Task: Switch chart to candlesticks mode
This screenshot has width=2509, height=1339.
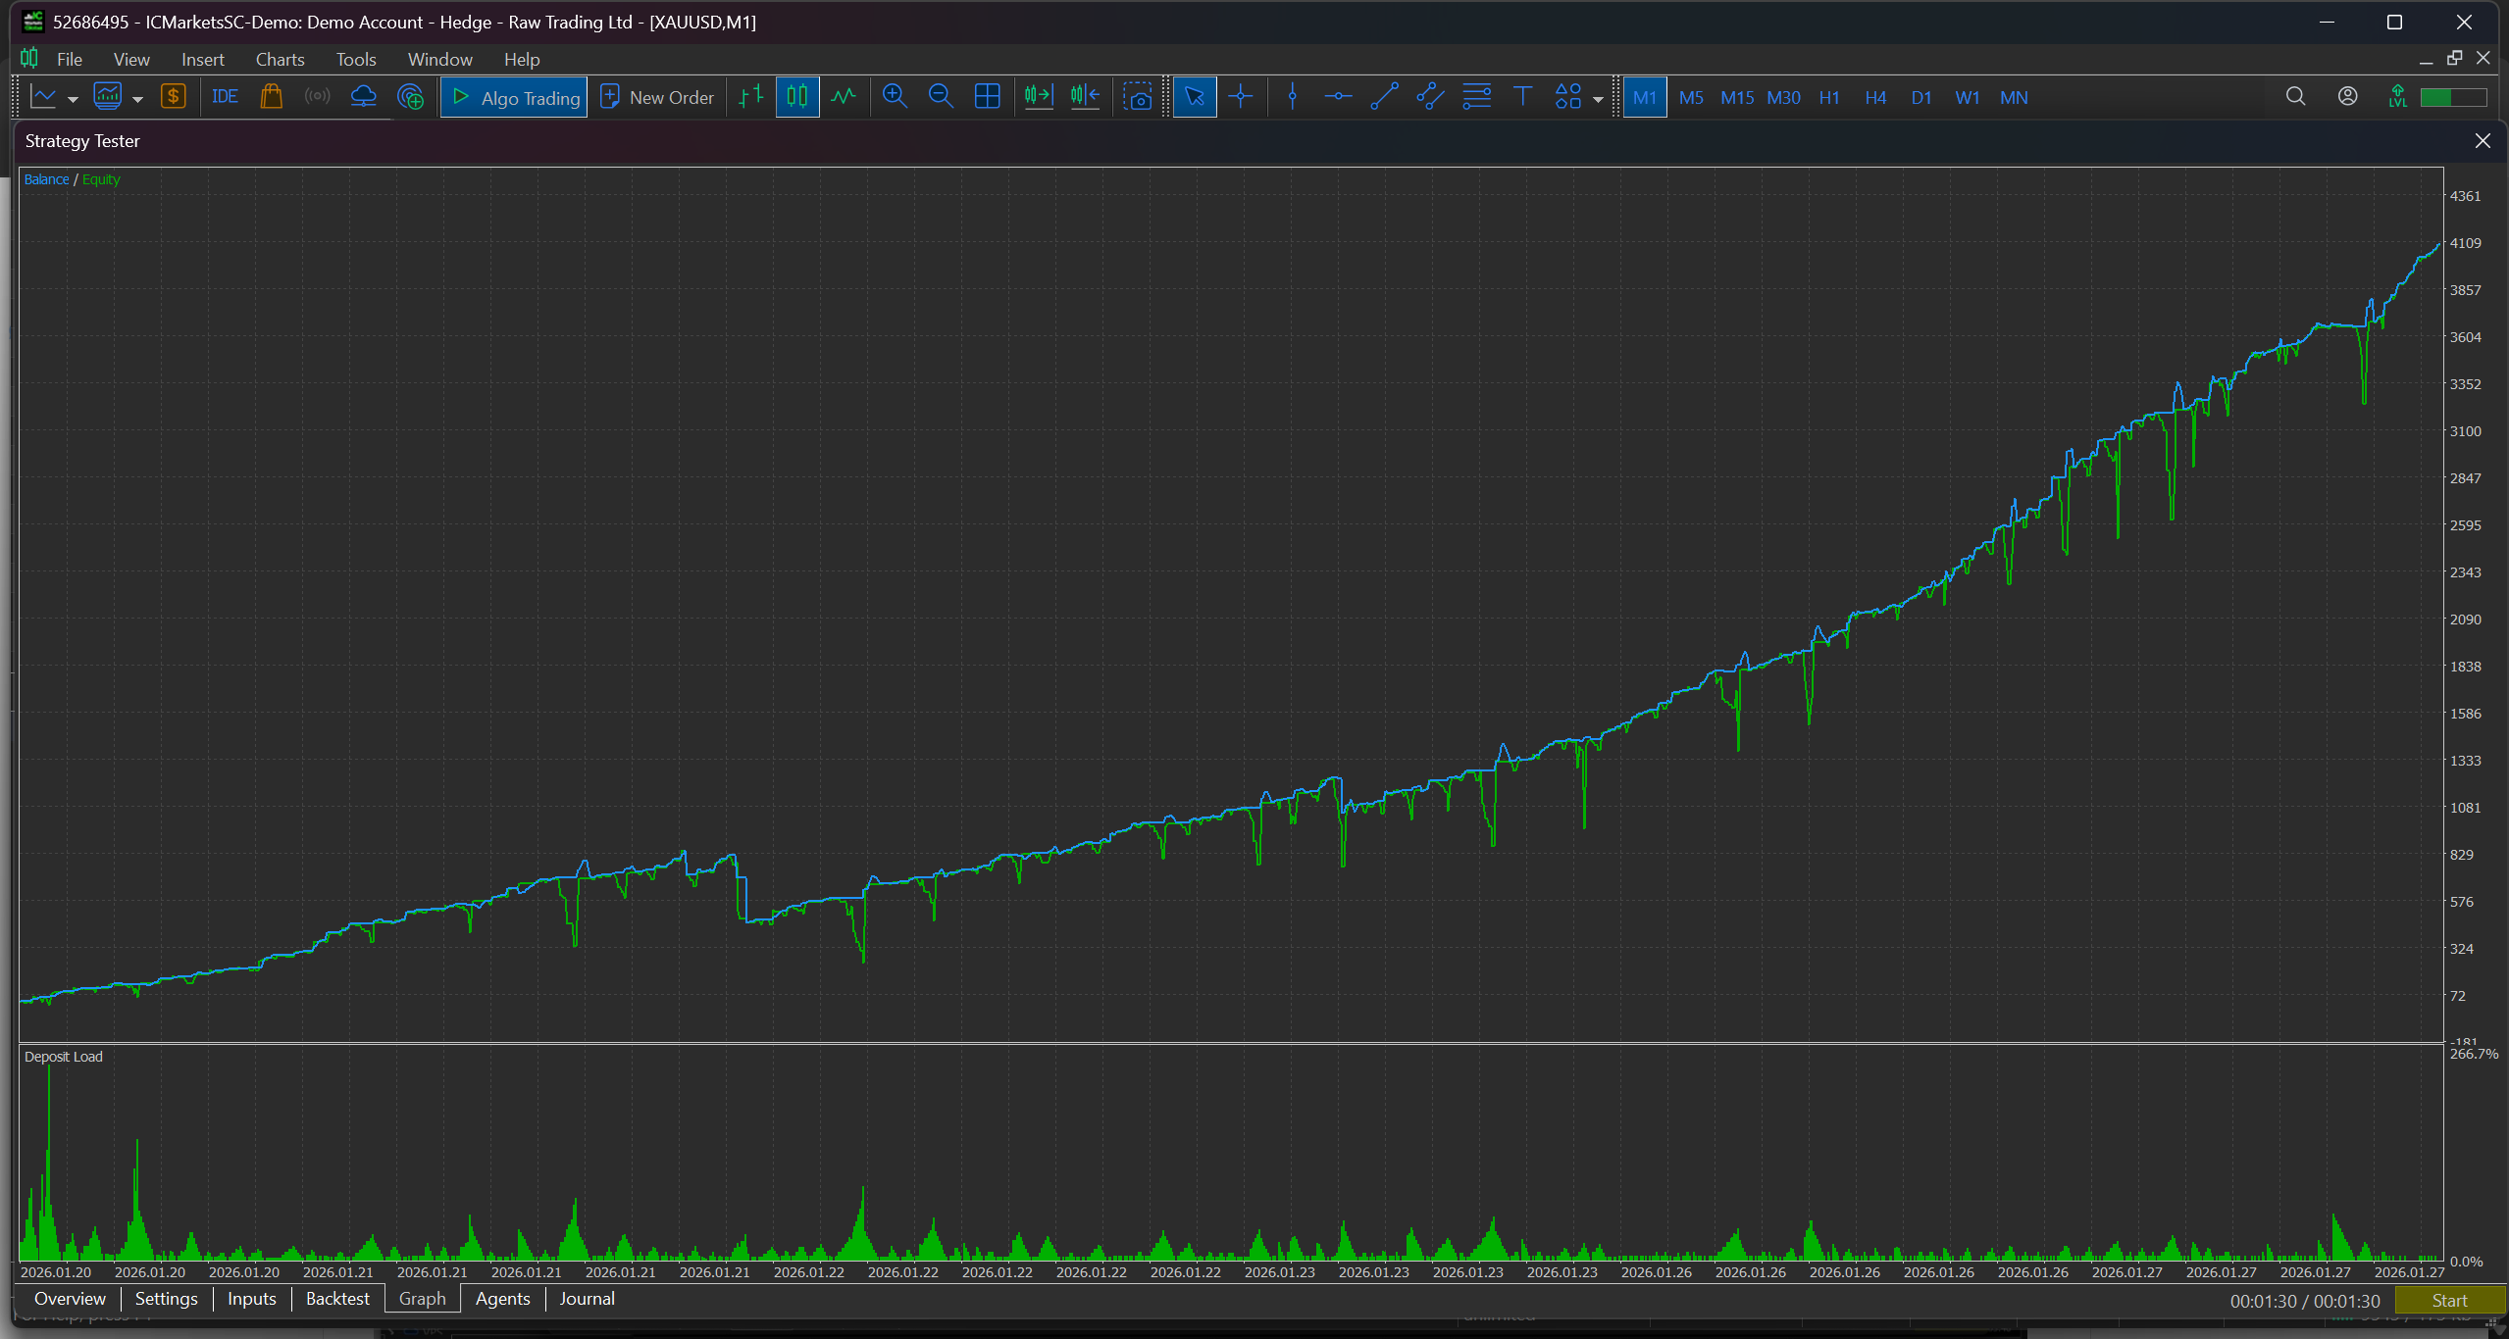Action: point(796,97)
